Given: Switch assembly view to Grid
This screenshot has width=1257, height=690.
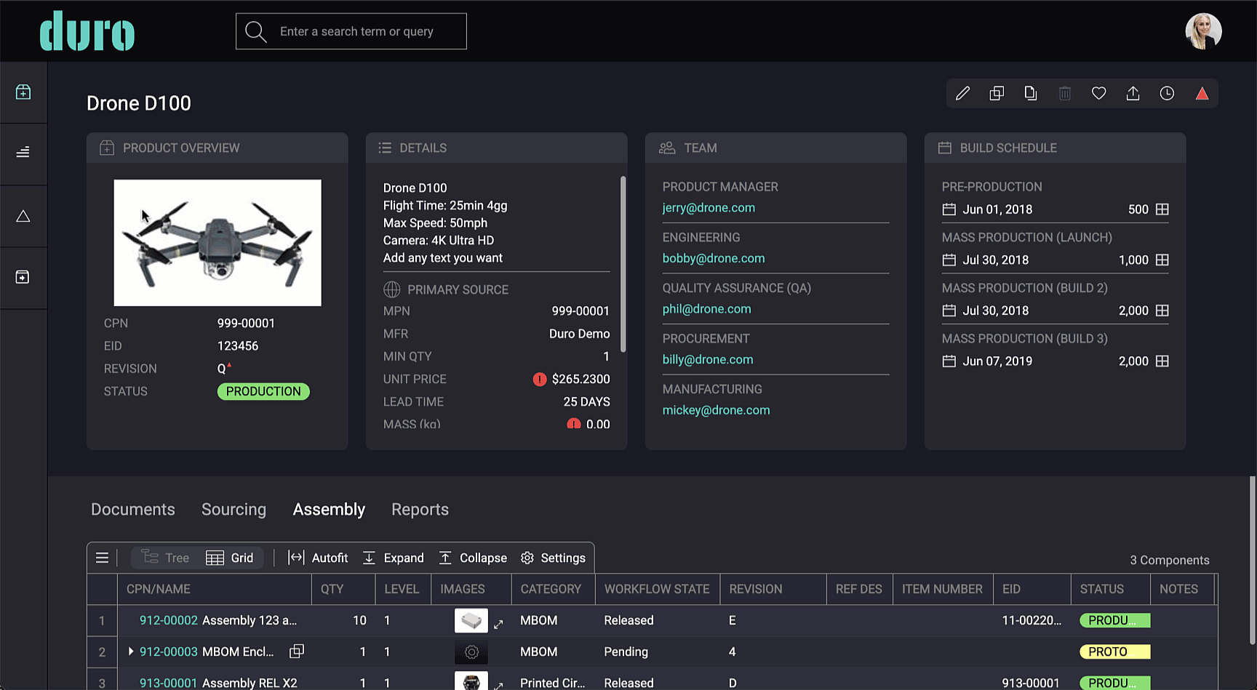Looking at the screenshot, I should (x=230, y=558).
